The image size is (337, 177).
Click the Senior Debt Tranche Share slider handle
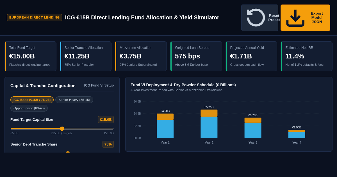click(68, 152)
